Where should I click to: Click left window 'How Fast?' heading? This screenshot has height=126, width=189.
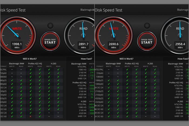[x=86, y=59]
